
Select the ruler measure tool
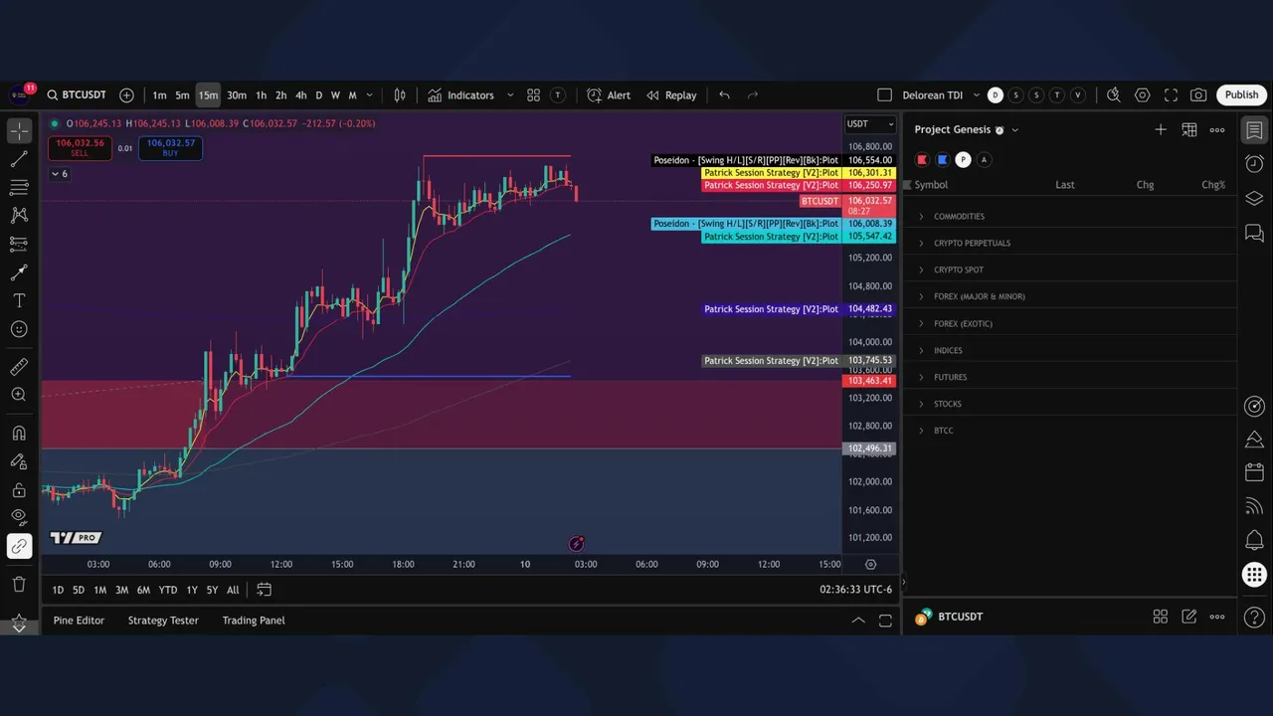click(x=19, y=367)
